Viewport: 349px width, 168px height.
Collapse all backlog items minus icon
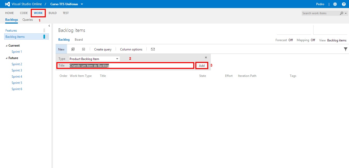tap(84, 49)
